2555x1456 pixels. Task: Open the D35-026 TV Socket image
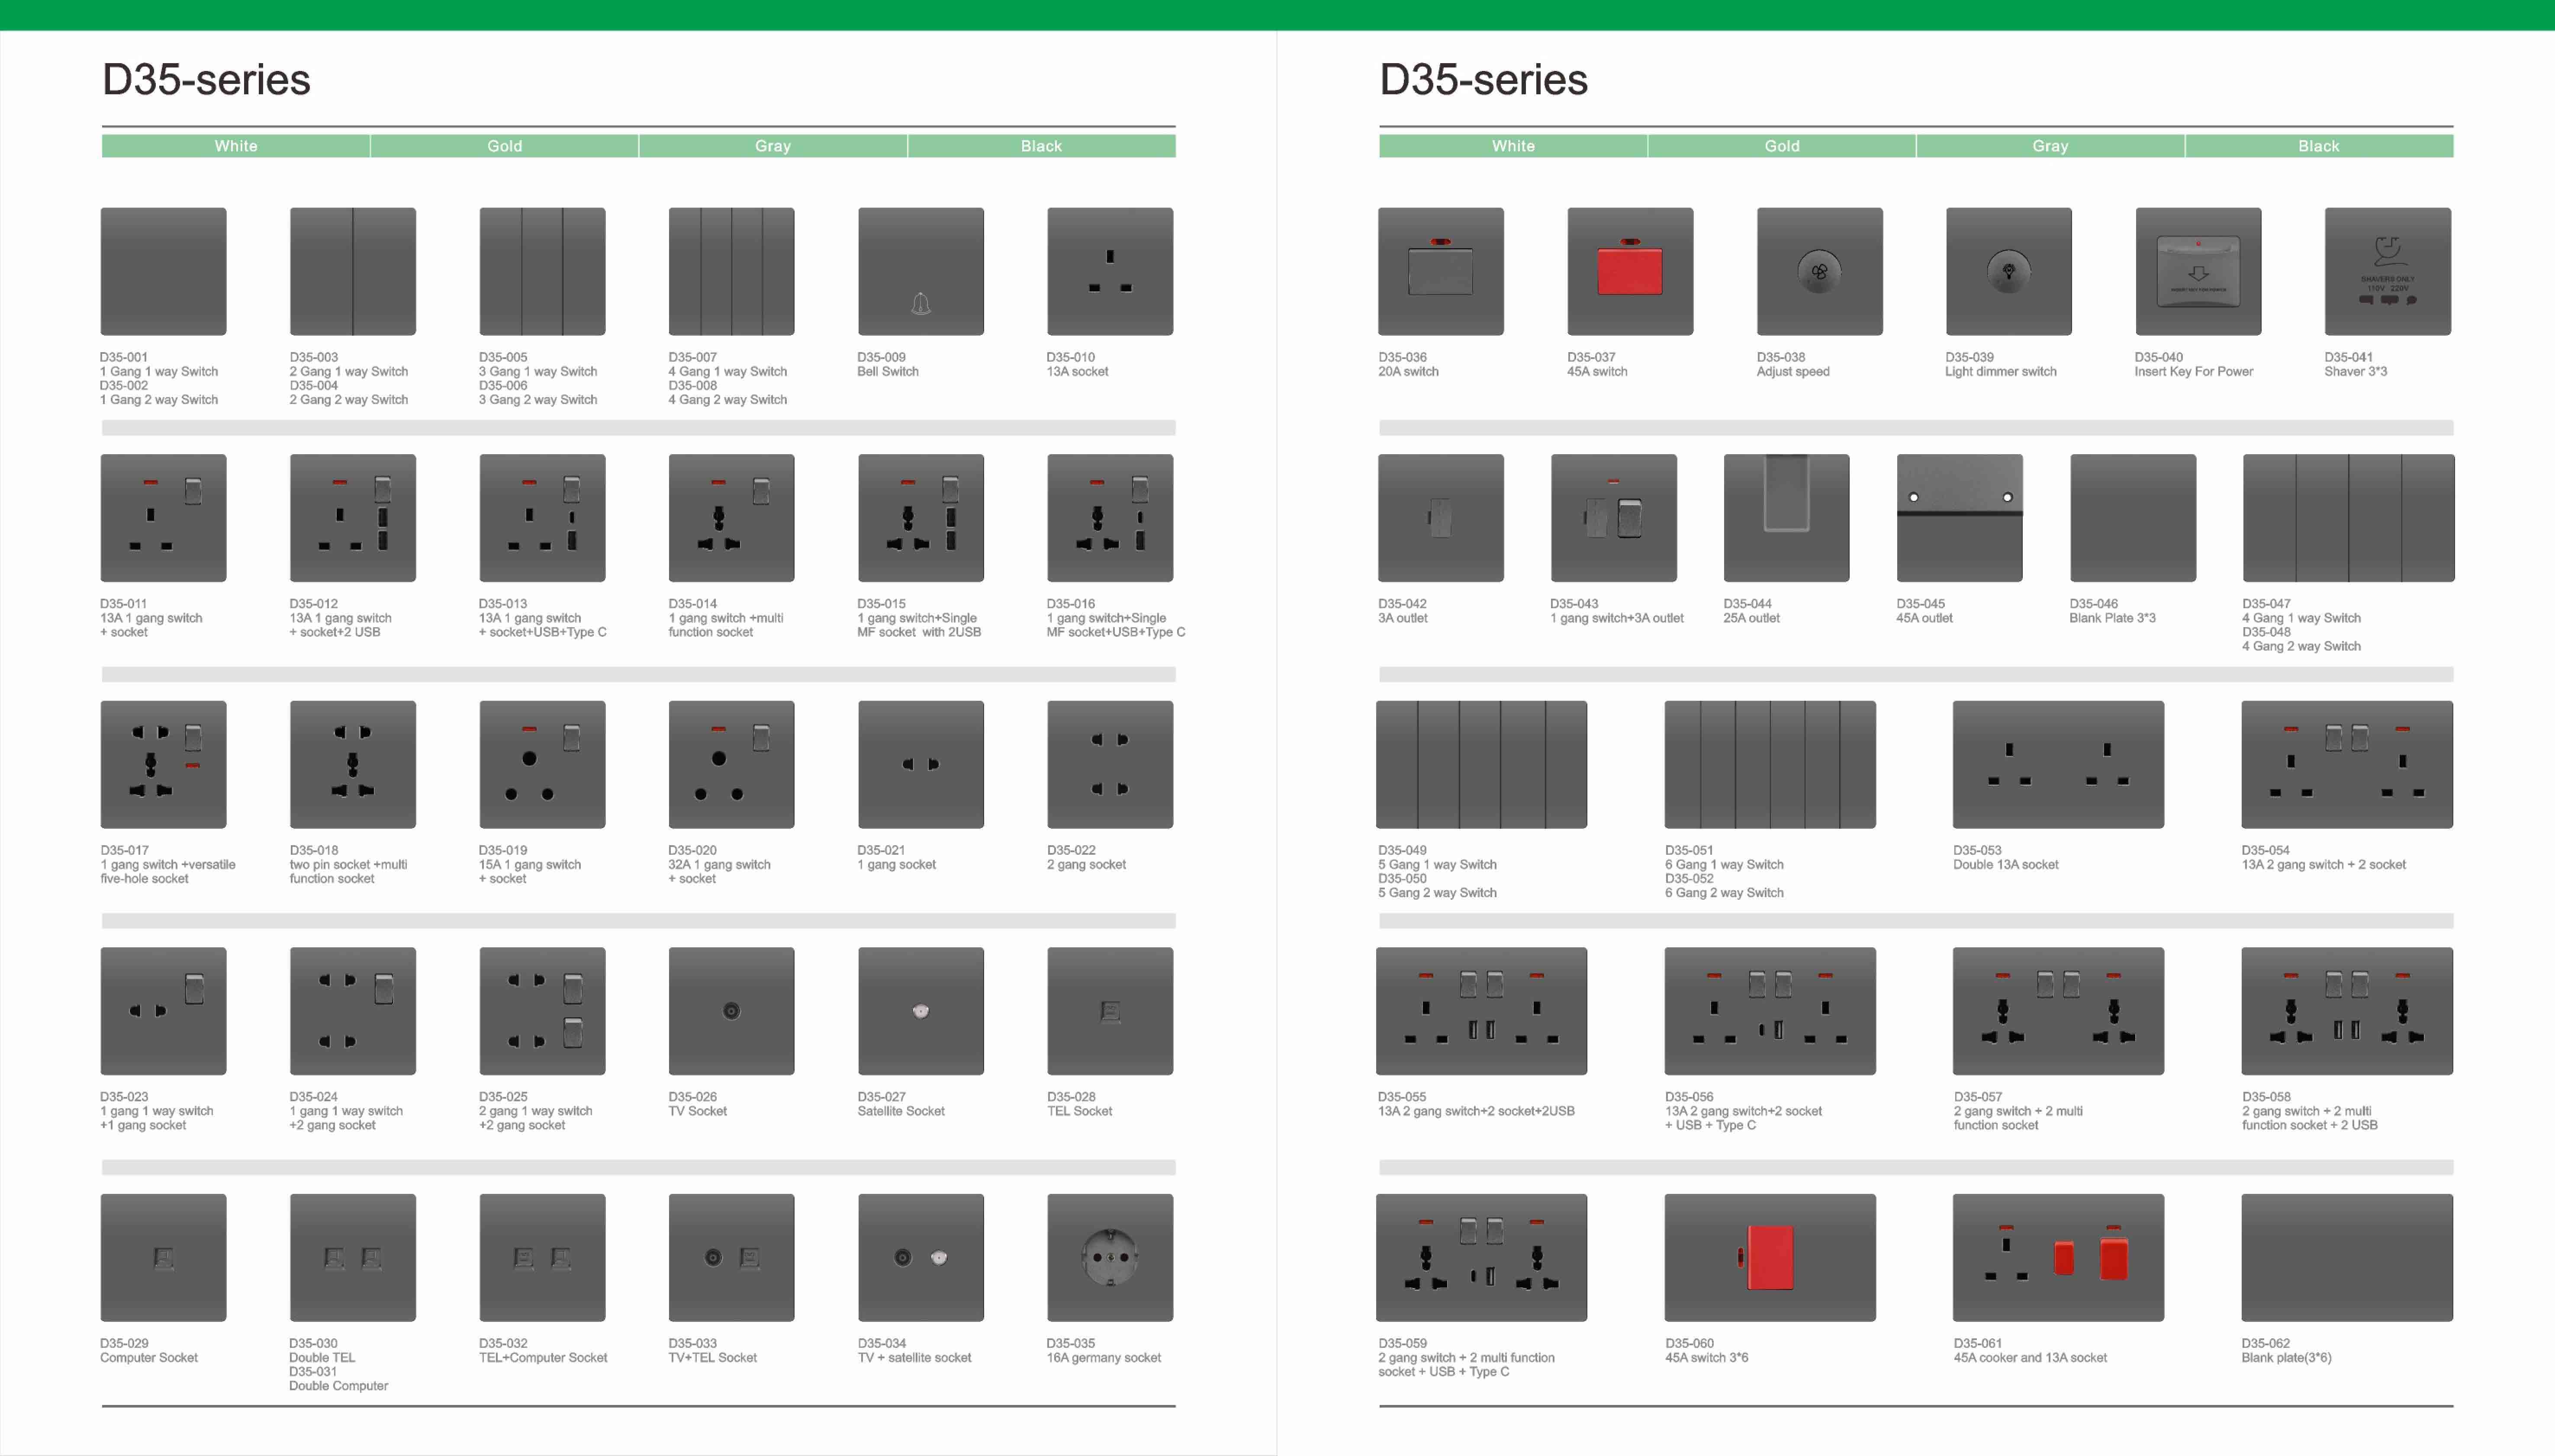(x=731, y=1011)
